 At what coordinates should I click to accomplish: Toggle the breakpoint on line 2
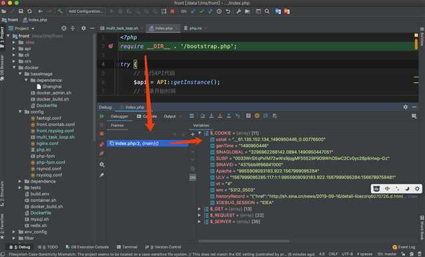click(x=111, y=46)
